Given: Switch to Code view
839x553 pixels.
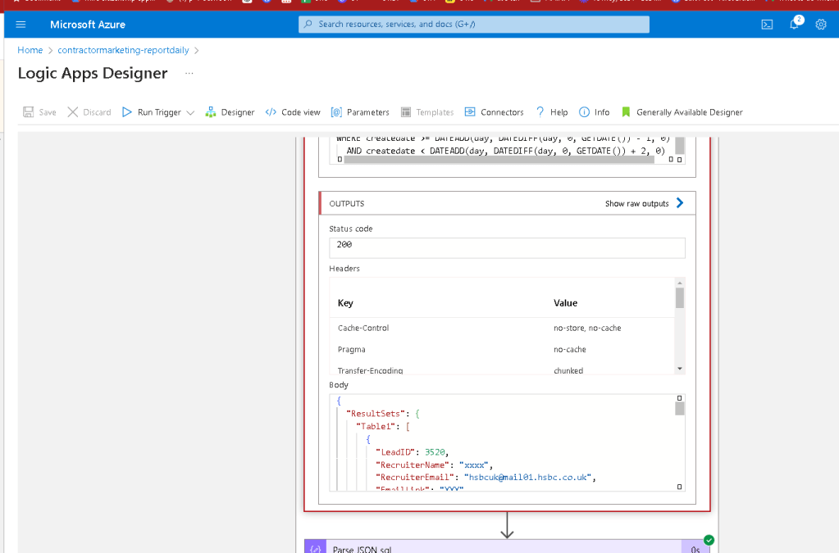Looking at the screenshot, I should 293,112.
